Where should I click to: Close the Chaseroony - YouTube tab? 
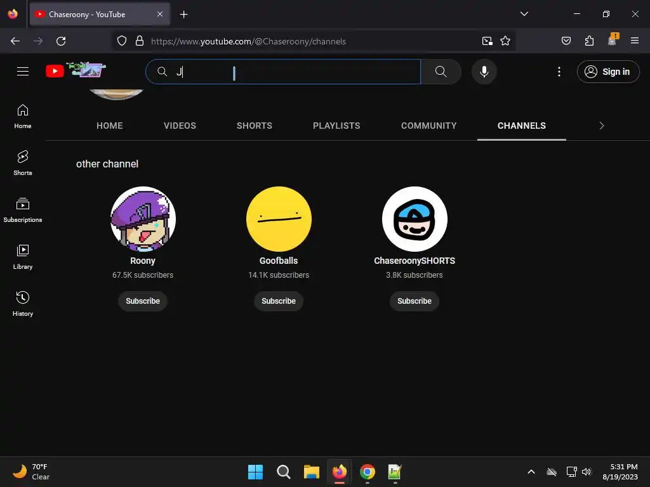(160, 14)
